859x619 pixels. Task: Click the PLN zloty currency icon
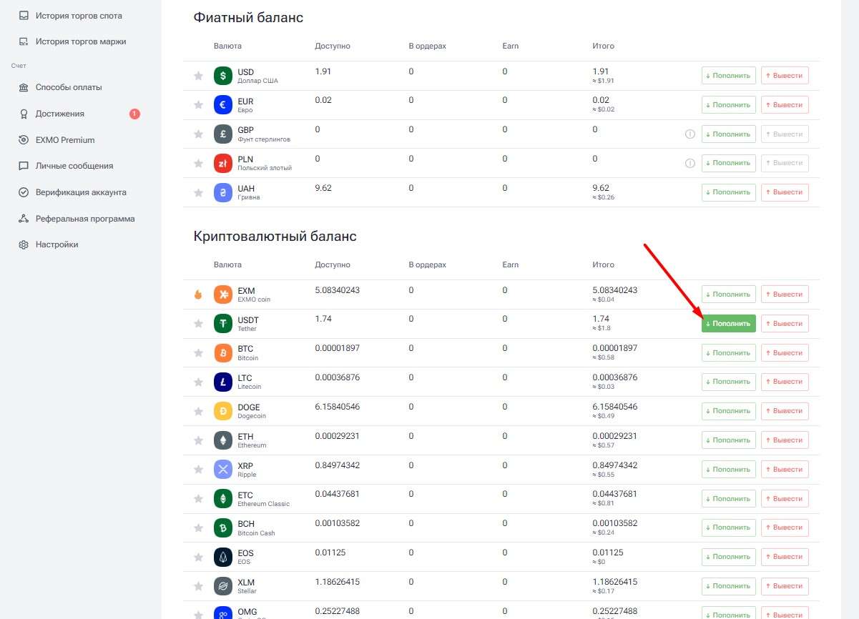[x=223, y=163]
